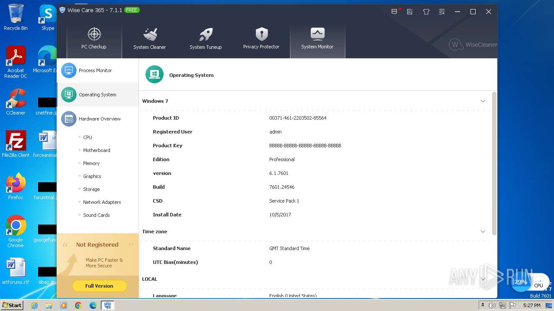The image size is (554, 311).
Task: Select the Product ID value 00371-461-2203502-85564
Action: pos(298,118)
